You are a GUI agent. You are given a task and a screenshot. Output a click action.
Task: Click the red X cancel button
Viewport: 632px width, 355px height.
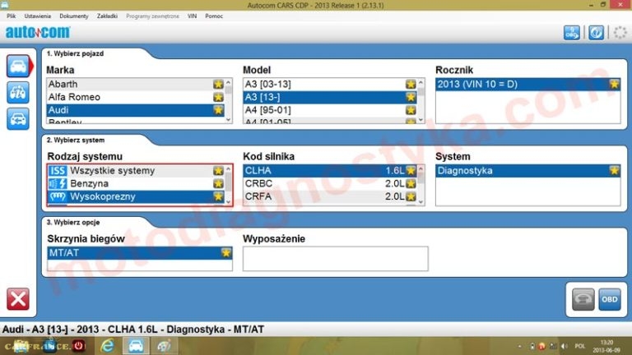tap(18, 299)
